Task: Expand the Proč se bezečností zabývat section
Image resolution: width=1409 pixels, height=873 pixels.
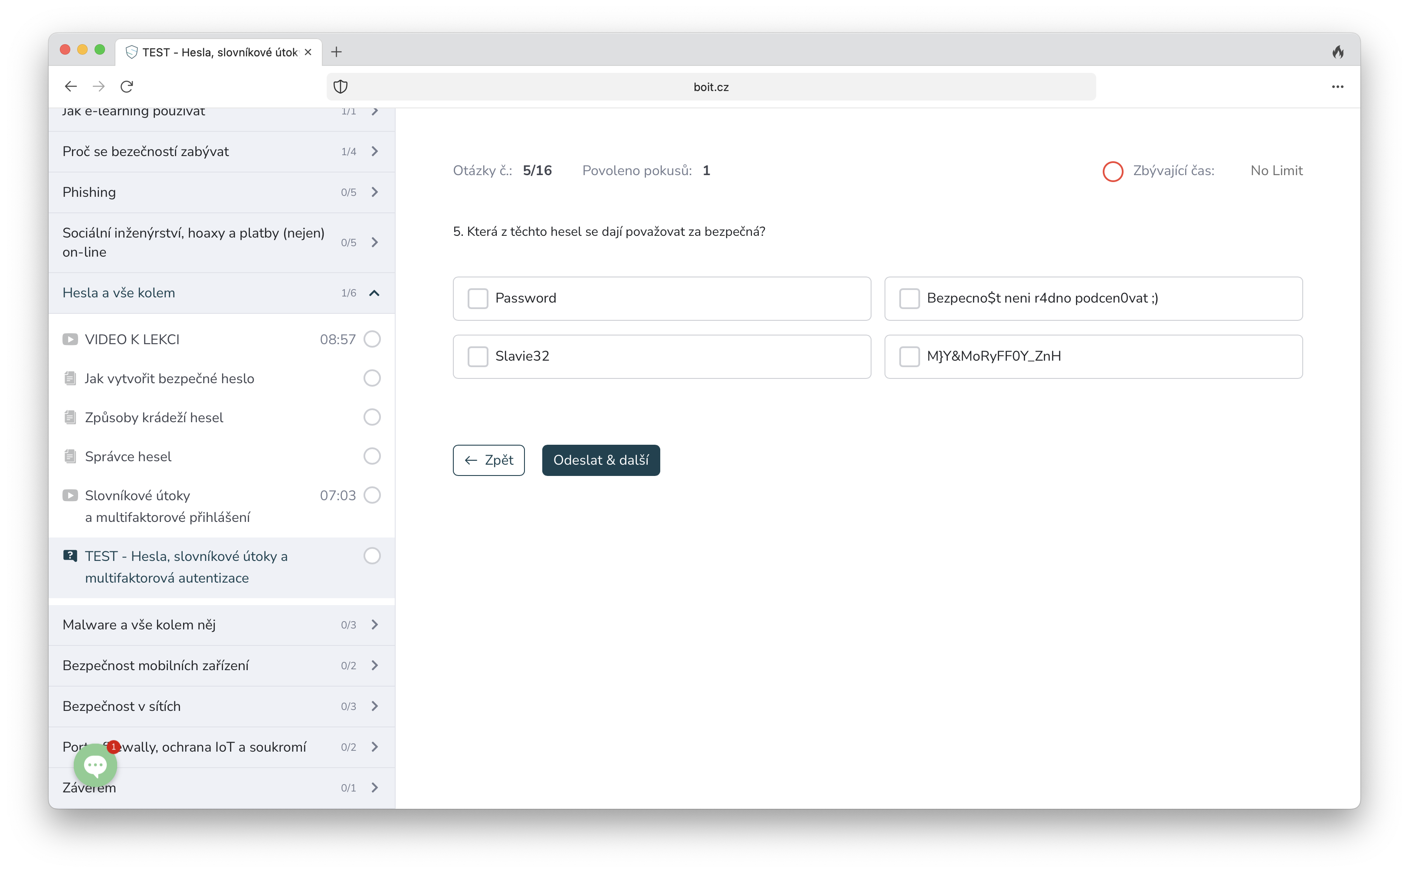Action: [x=221, y=151]
